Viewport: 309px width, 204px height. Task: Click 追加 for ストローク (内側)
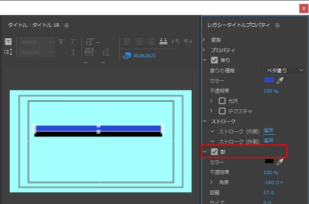[268, 130]
